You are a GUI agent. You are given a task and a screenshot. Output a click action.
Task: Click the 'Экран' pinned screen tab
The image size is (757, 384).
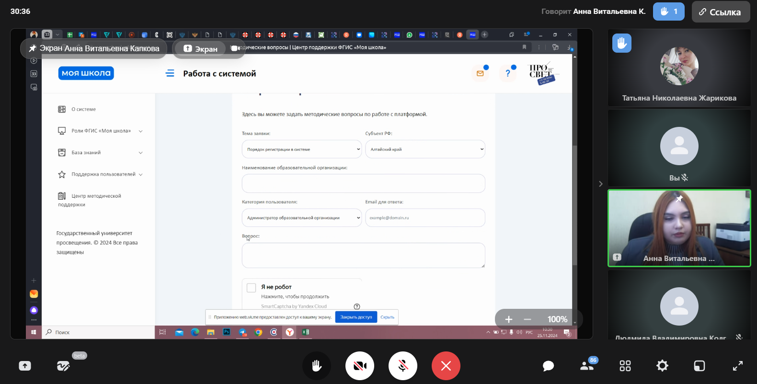(201, 49)
